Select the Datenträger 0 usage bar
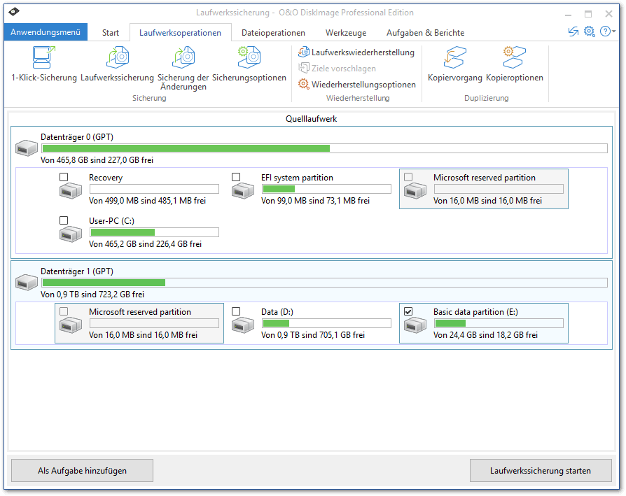The width and height of the screenshot is (626, 496). (x=324, y=148)
